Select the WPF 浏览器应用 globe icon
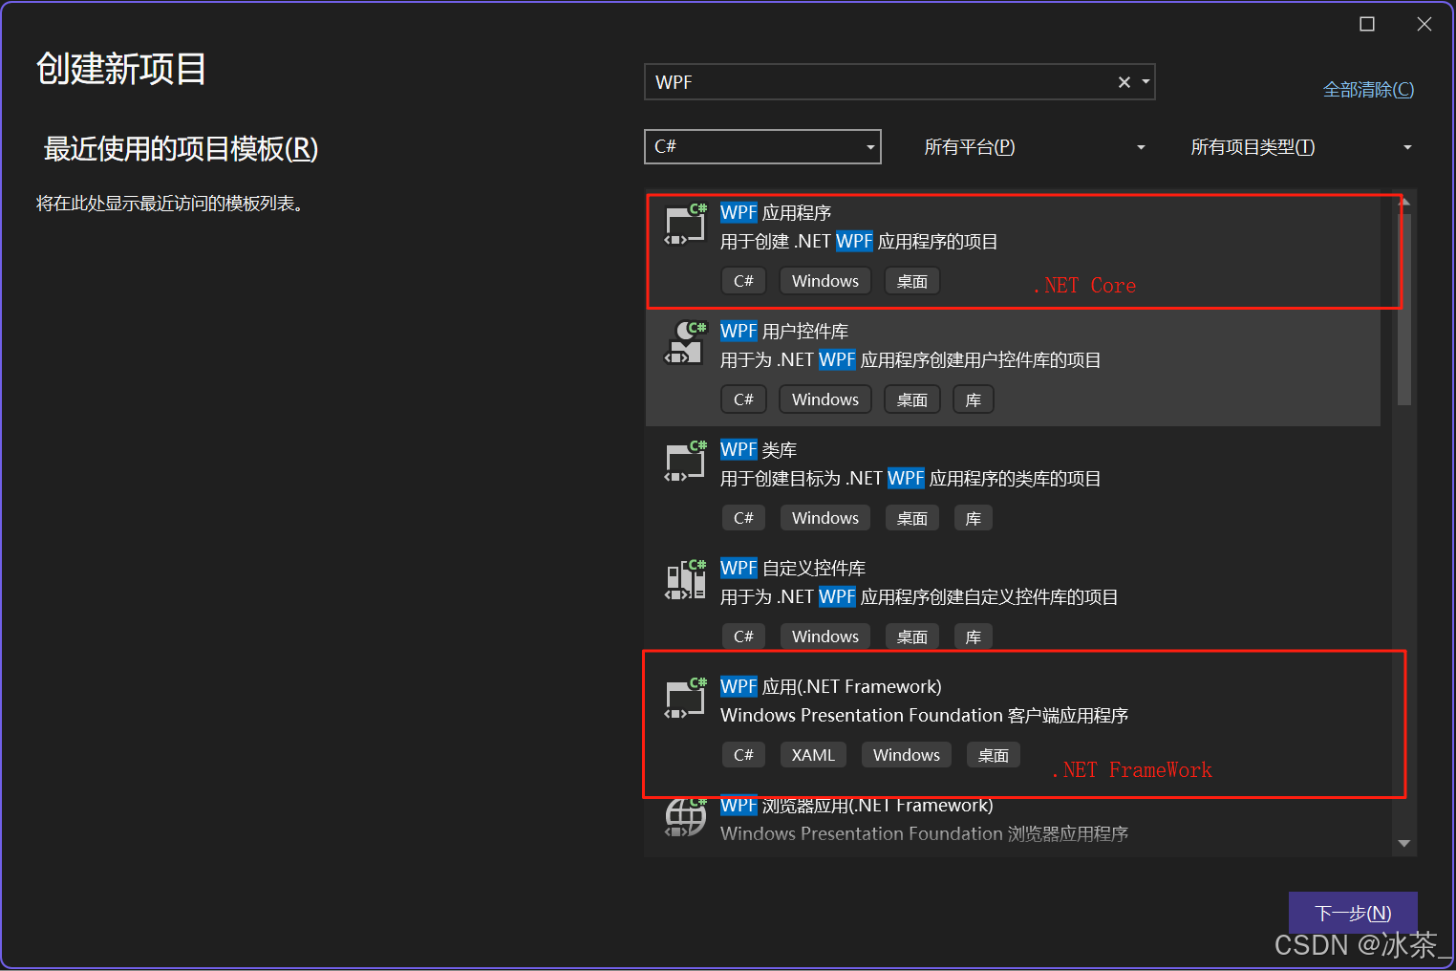This screenshot has width=1456, height=971. pos(685,817)
